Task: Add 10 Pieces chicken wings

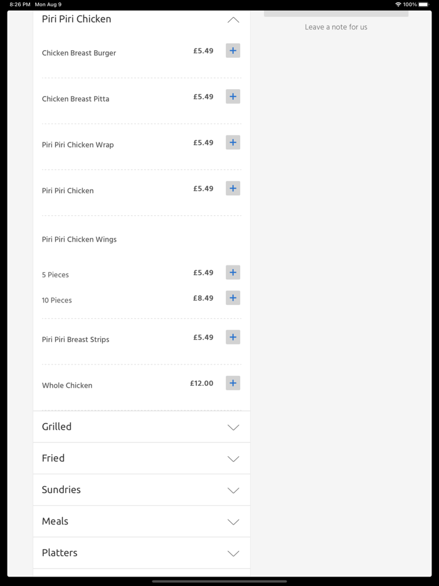Action: [x=233, y=298]
